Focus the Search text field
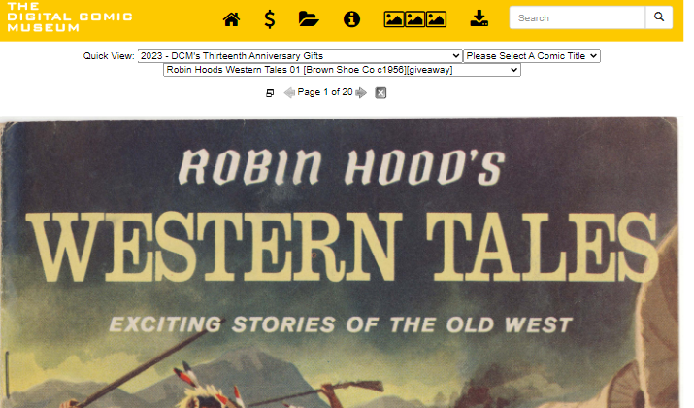The width and height of the screenshot is (694, 408). click(x=577, y=17)
